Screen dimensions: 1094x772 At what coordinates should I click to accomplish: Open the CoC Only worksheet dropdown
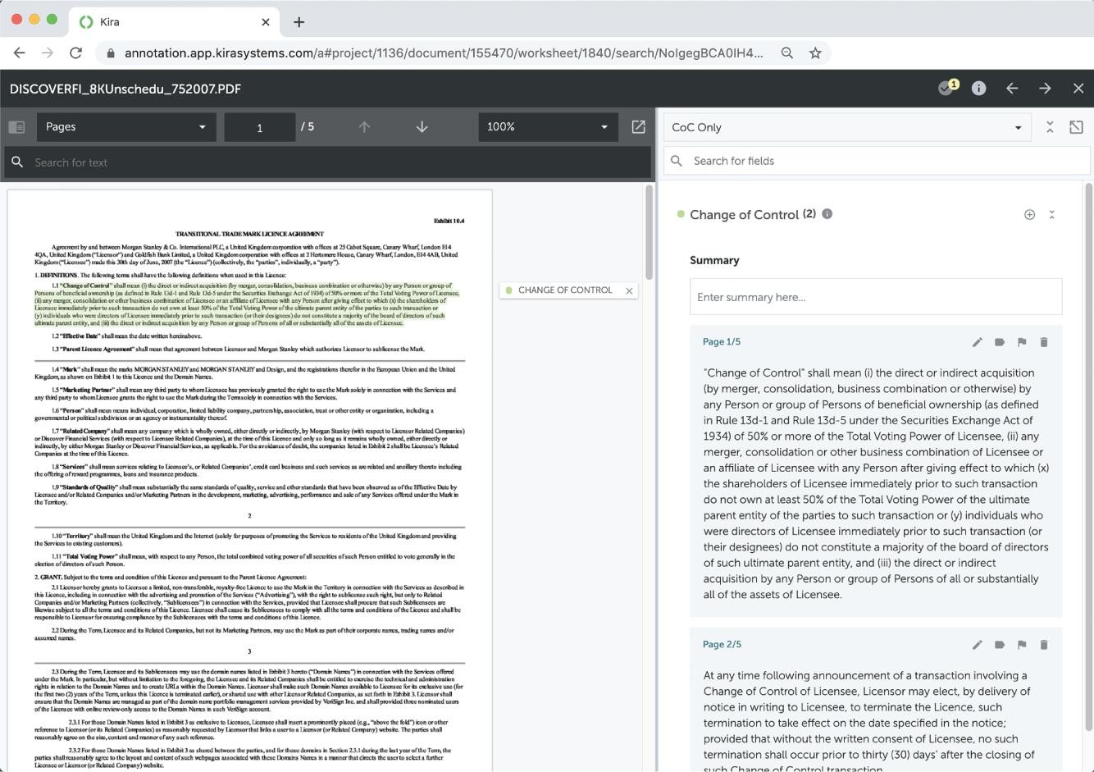point(847,127)
